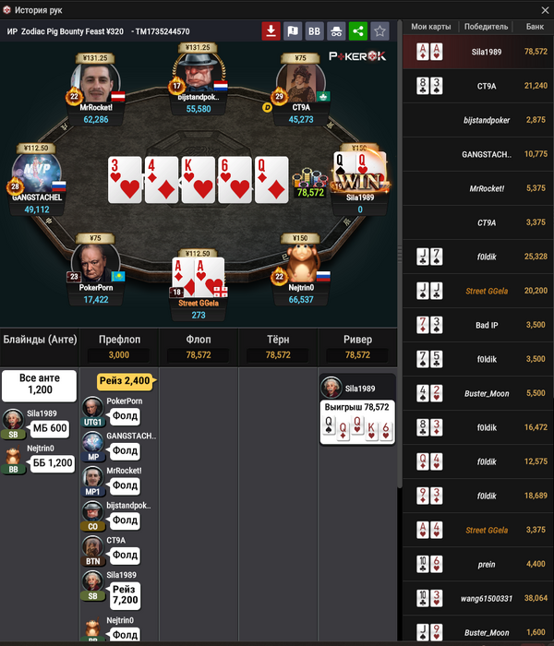Click the red download hand history icon
This screenshot has width=554, height=646.
coord(271,30)
